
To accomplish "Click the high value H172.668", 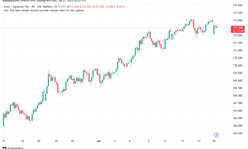I will click(x=73, y=7).
